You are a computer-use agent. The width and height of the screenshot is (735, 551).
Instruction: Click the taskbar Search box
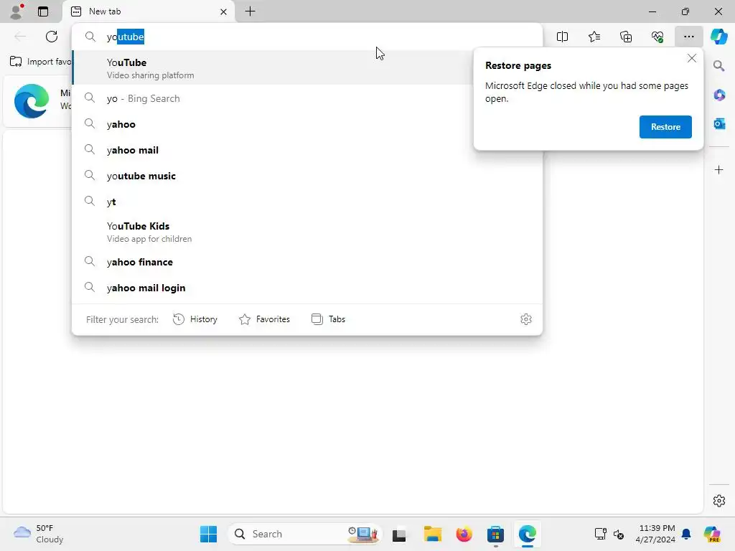305,534
